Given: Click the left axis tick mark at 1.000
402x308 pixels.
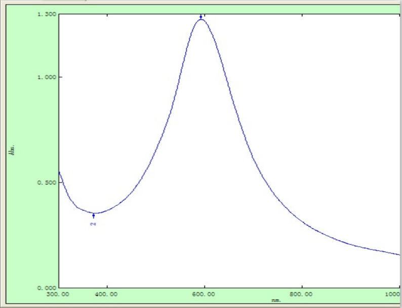Looking at the screenshot, I should 60,77.
